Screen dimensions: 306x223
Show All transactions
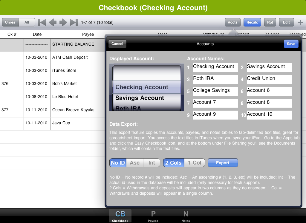point(27,22)
